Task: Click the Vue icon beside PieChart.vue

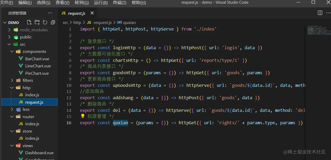Action: click(21, 73)
